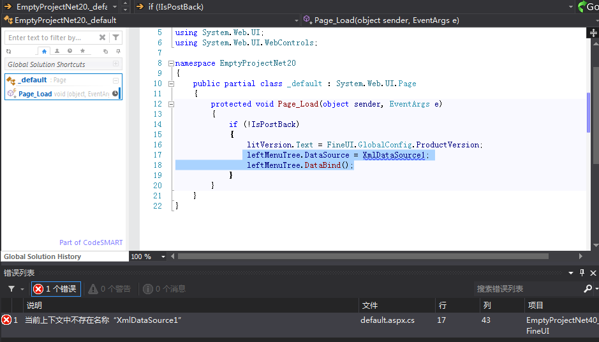
Task: Pin the CodeSMART shortcuts panel
Action: tap(119, 51)
